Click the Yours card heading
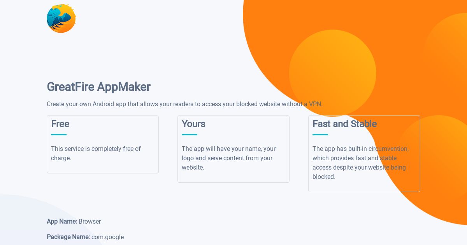The height and width of the screenshot is (245, 467). [x=193, y=124]
